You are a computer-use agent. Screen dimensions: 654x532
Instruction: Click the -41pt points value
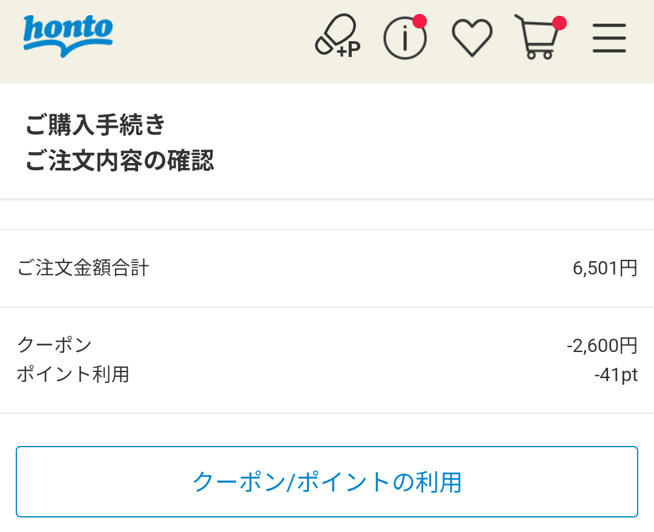pyautogui.click(x=616, y=374)
